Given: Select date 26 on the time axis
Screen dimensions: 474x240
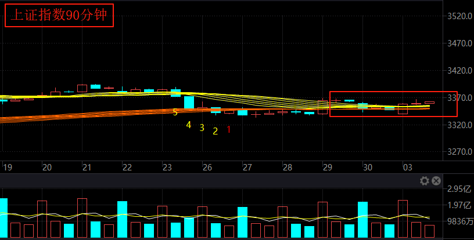Looking at the screenshot, I should [x=207, y=168].
